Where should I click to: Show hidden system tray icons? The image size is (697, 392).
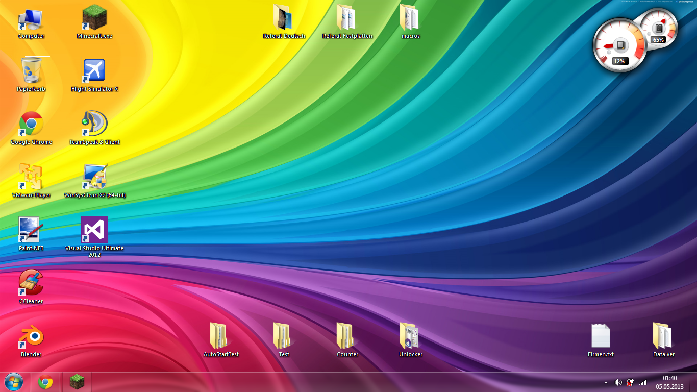606,382
